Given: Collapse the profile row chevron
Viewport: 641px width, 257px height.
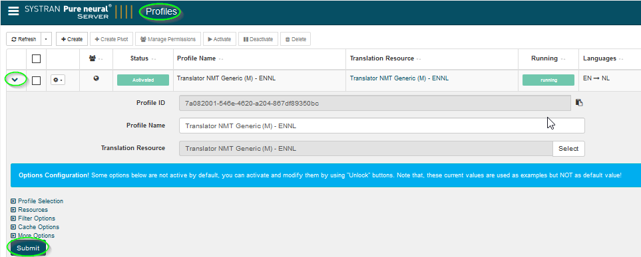Looking at the screenshot, I should [15, 80].
